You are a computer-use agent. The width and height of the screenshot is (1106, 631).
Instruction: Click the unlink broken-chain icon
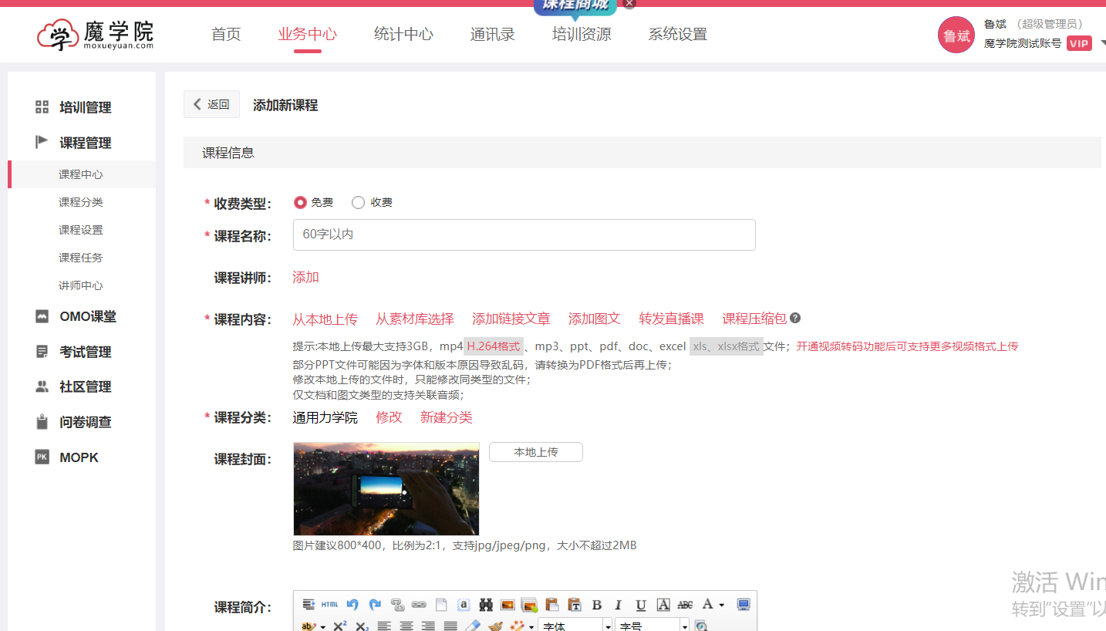click(x=397, y=605)
